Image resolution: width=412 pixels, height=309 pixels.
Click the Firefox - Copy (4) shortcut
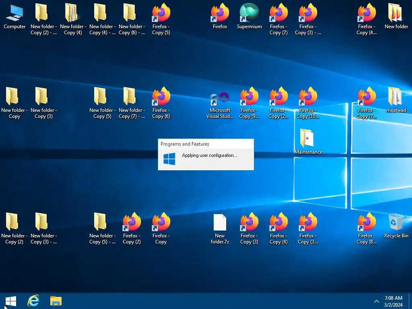pos(278,229)
